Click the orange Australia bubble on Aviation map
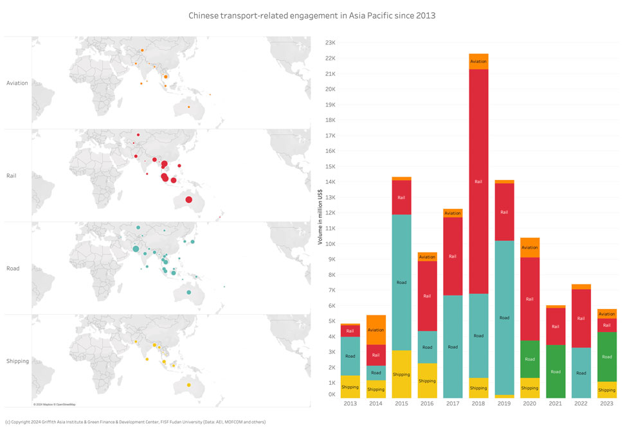Screen dimensions: 643x433 (x=188, y=107)
